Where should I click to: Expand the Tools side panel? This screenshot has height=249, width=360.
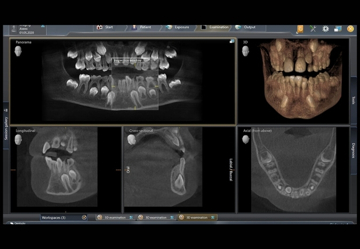point(354,100)
